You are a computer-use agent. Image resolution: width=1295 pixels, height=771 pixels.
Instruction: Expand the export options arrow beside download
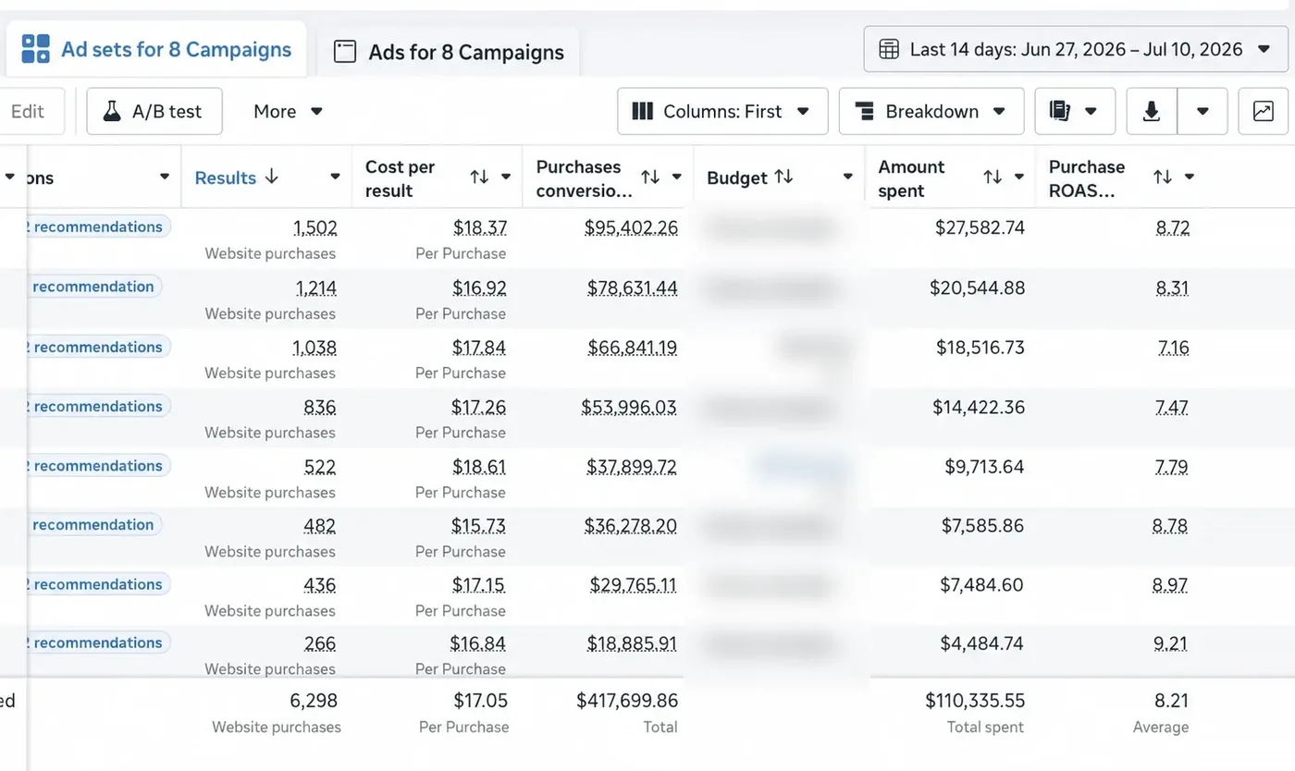(1202, 112)
